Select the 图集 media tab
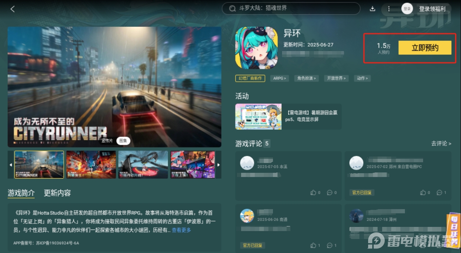 [x=123, y=141]
